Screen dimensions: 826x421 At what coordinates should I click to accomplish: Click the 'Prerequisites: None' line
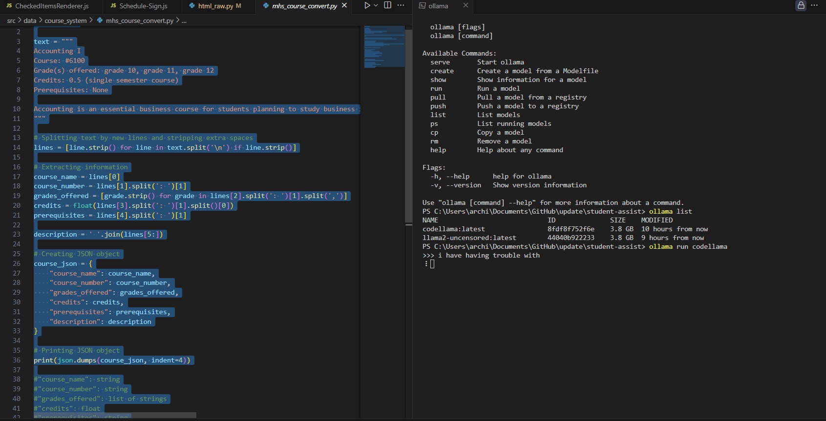click(x=71, y=90)
